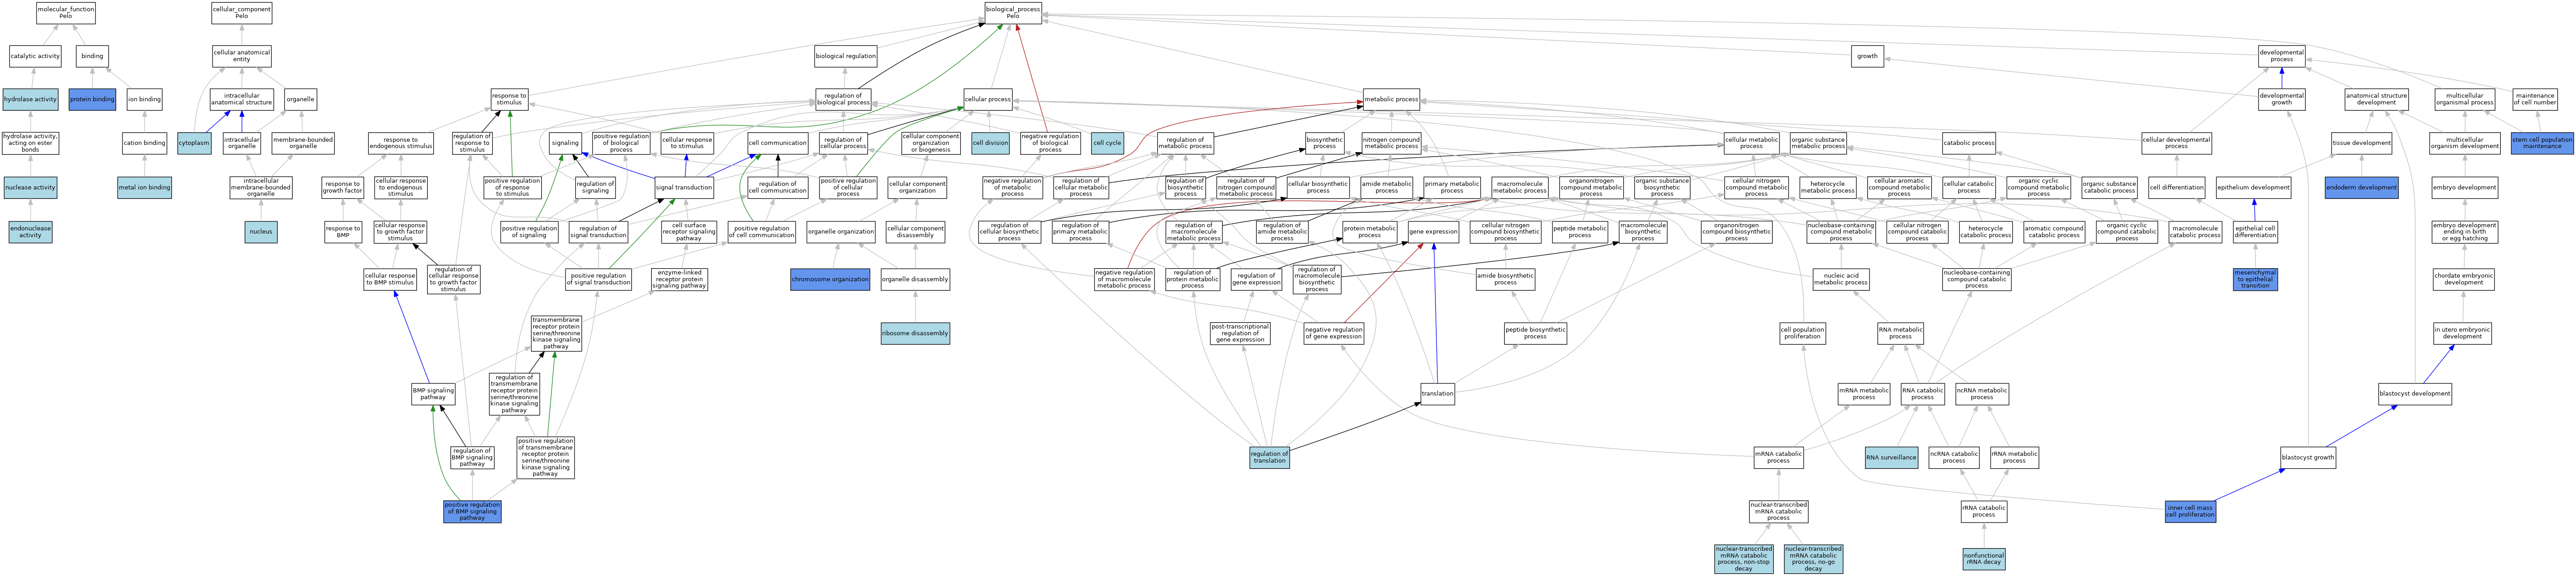Image resolution: width=2576 pixels, height=576 pixels.
Task: Click the 'cation binding' node
Action: [145, 143]
